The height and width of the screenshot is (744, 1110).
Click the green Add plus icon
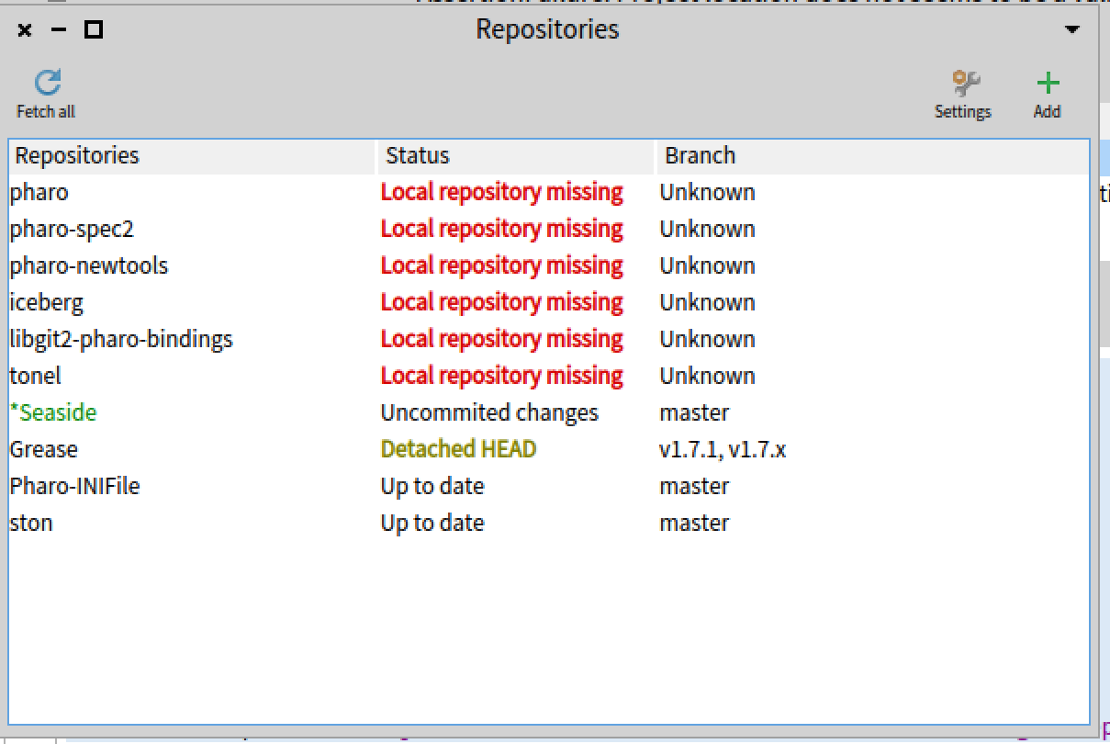pyautogui.click(x=1047, y=85)
